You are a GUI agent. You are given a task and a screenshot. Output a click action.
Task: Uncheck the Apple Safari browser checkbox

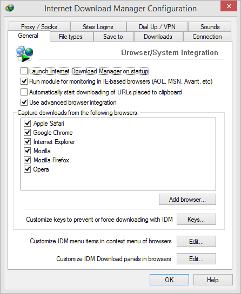[x=27, y=124]
